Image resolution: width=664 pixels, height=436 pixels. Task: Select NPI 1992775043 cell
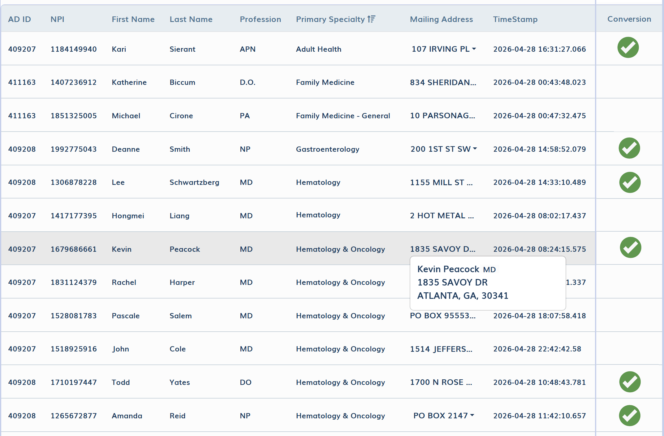click(x=74, y=149)
